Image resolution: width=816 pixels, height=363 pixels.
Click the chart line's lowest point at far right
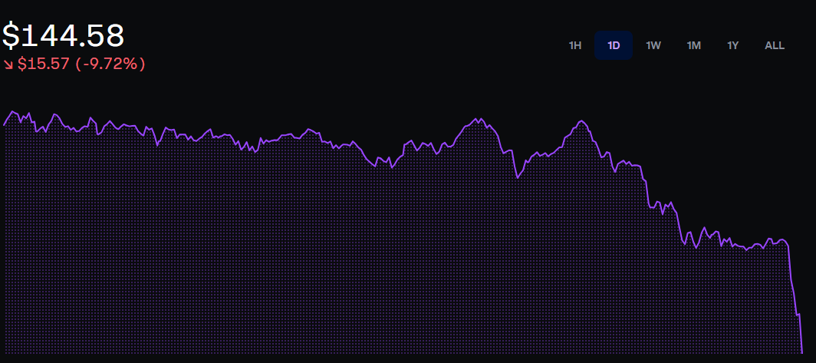click(801, 352)
